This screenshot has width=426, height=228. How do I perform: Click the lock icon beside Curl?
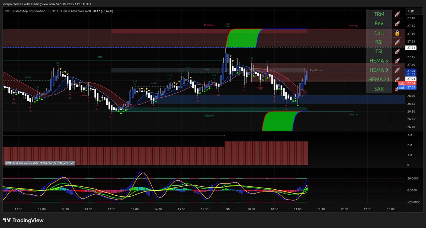397,33
